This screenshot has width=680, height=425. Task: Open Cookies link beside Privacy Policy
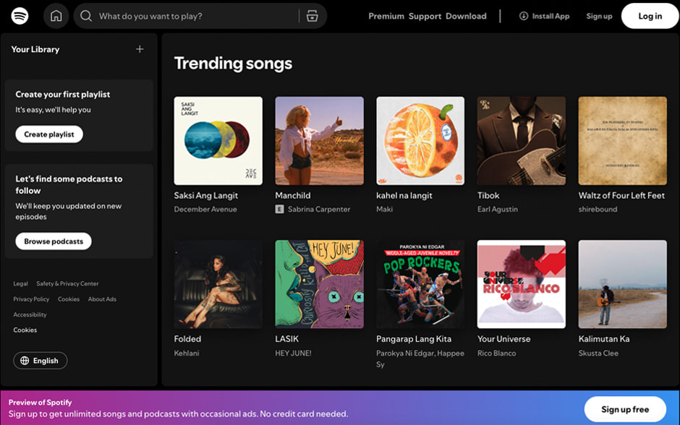[69, 299]
